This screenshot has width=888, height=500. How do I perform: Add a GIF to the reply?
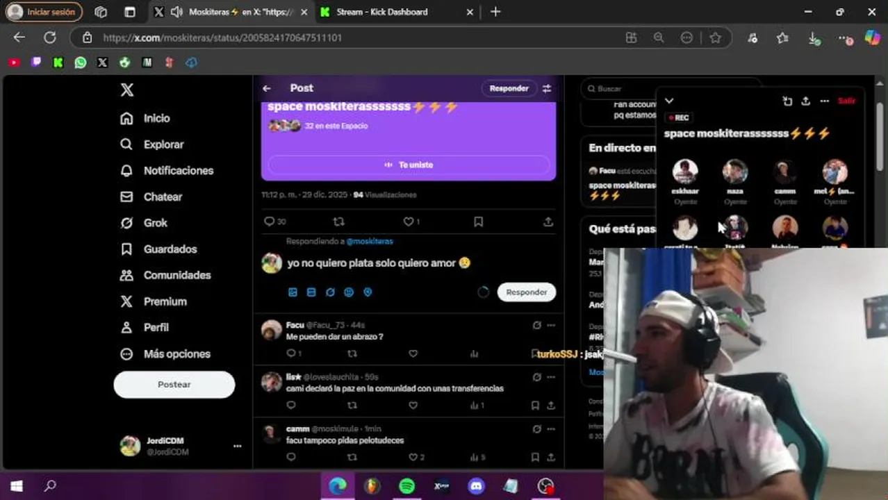tap(311, 292)
